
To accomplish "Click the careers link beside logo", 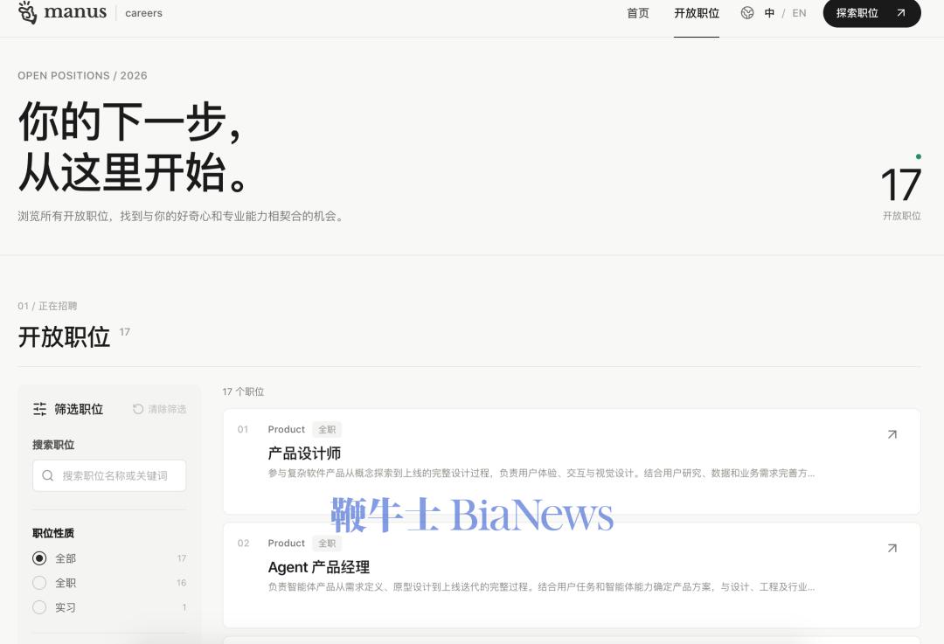I will (x=144, y=13).
